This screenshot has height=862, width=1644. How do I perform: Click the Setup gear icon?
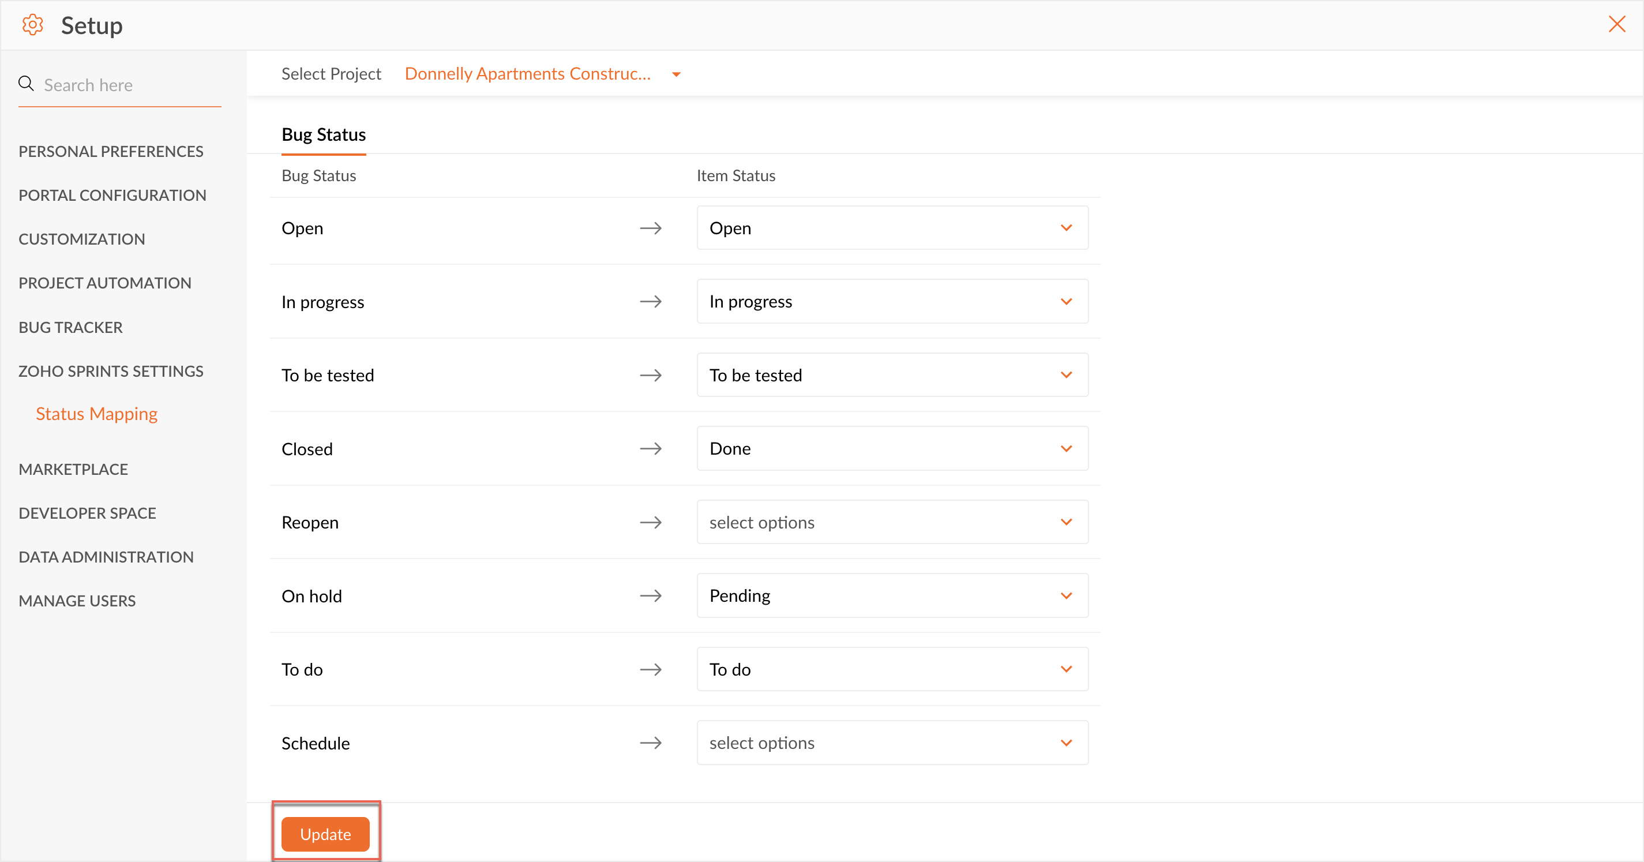point(32,25)
